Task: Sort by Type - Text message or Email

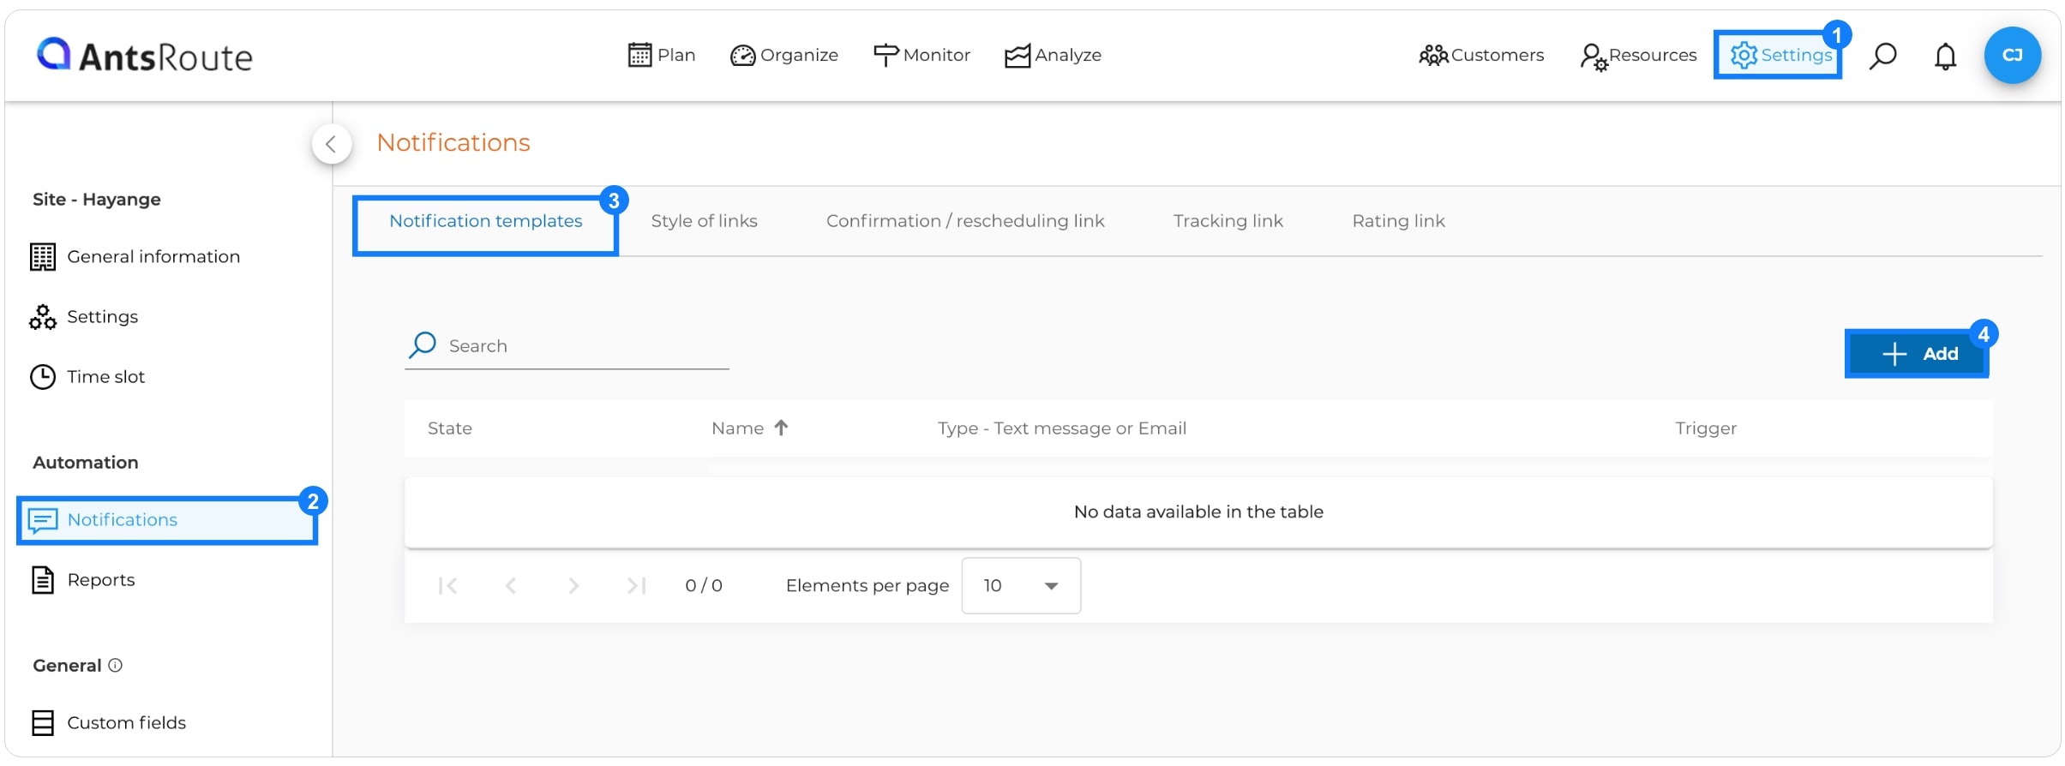Action: 1061,428
